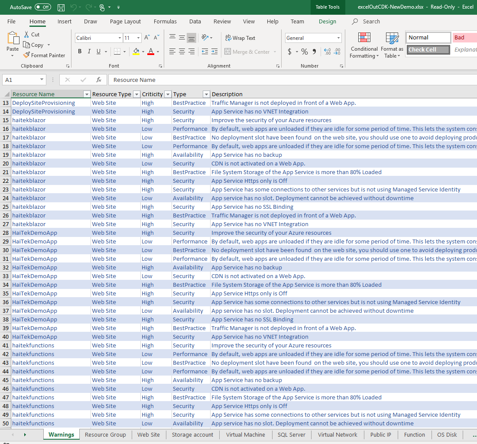Select 'App Service has no SSL Binding' row 25
The height and width of the screenshot is (444, 477).
(x=252, y=207)
